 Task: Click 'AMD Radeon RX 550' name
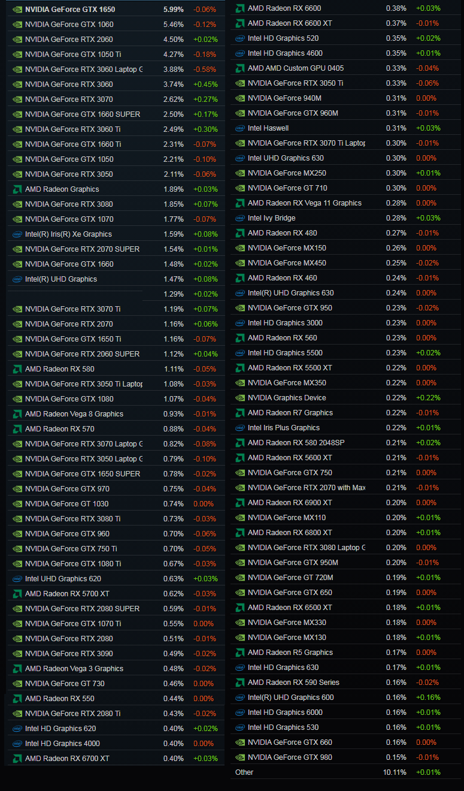tap(59, 699)
